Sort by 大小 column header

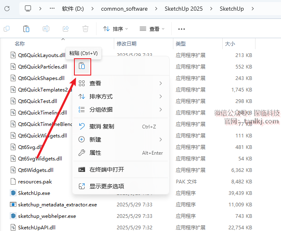coord(230,43)
